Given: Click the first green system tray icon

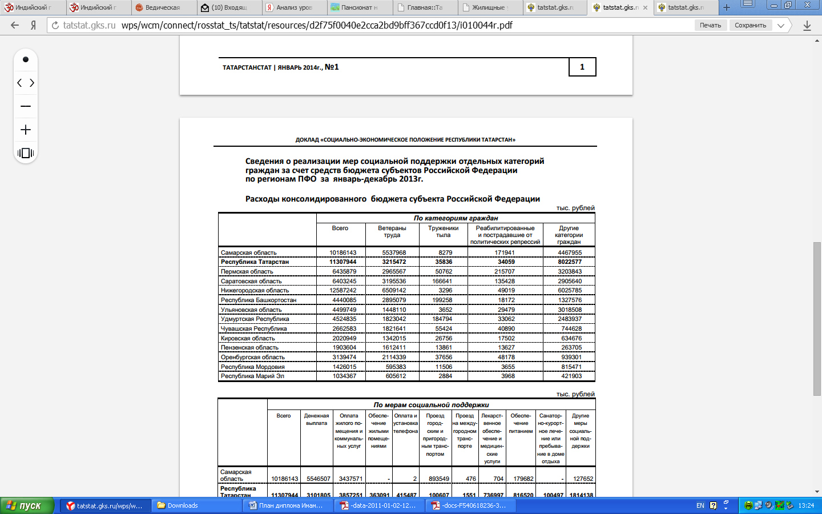Looking at the screenshot, I should click(748, 505).
